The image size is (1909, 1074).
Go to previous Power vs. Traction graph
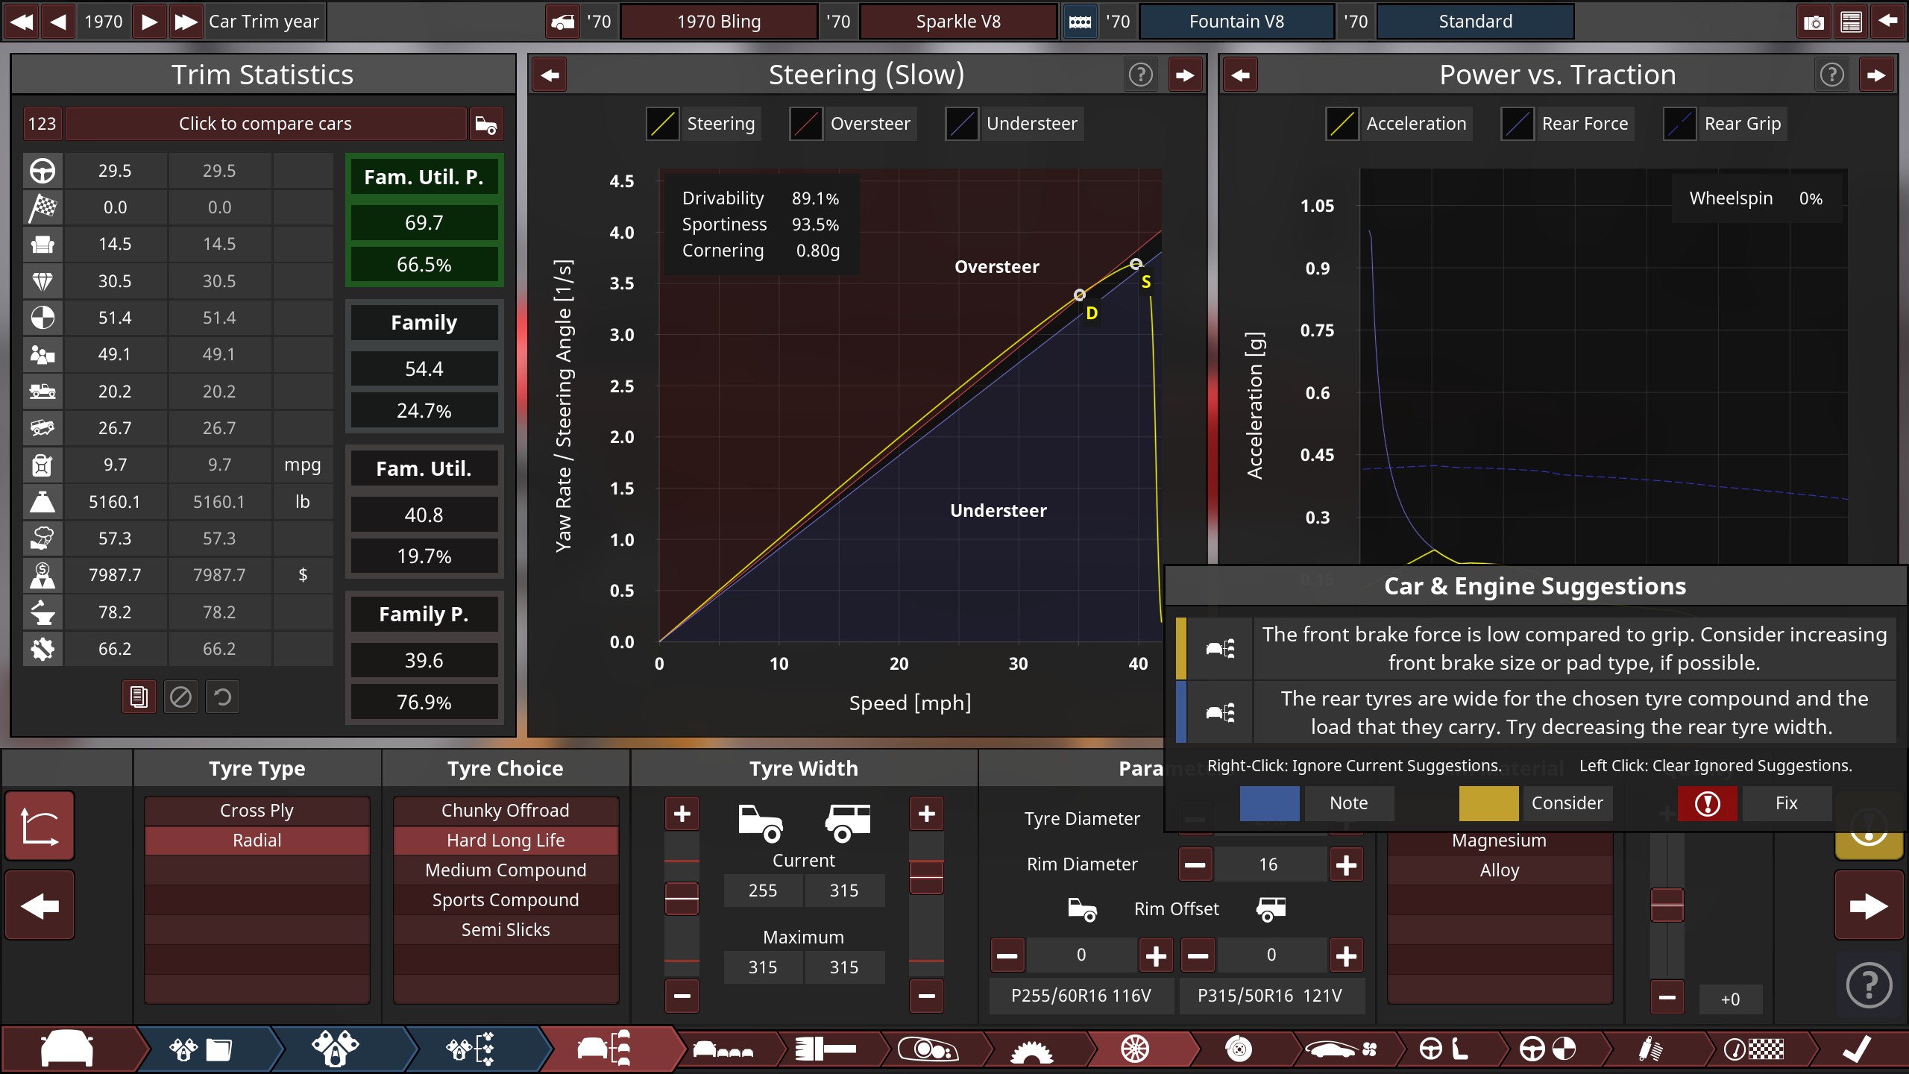pos(1241,75)
